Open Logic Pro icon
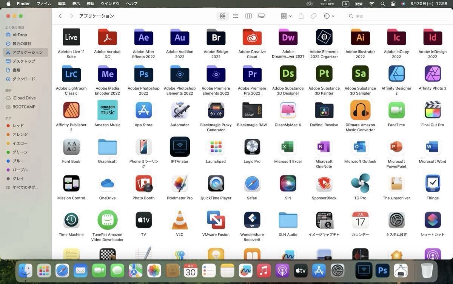The image size is (453, 284). pos(252,147)
